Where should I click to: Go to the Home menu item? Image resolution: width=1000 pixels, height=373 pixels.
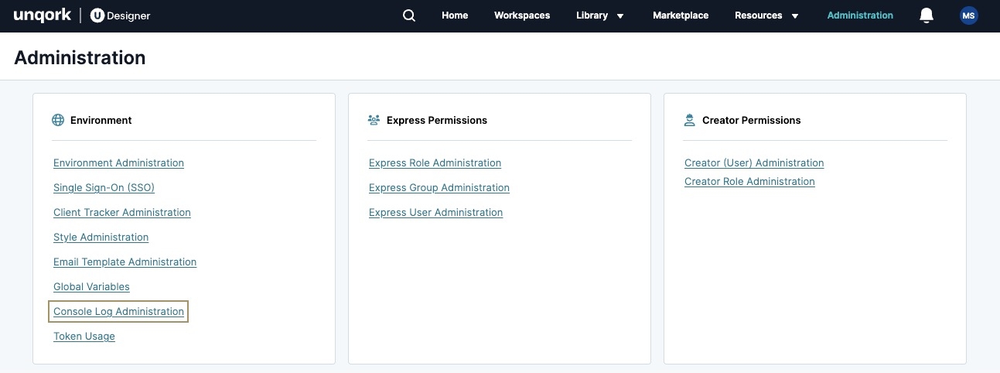455,15
